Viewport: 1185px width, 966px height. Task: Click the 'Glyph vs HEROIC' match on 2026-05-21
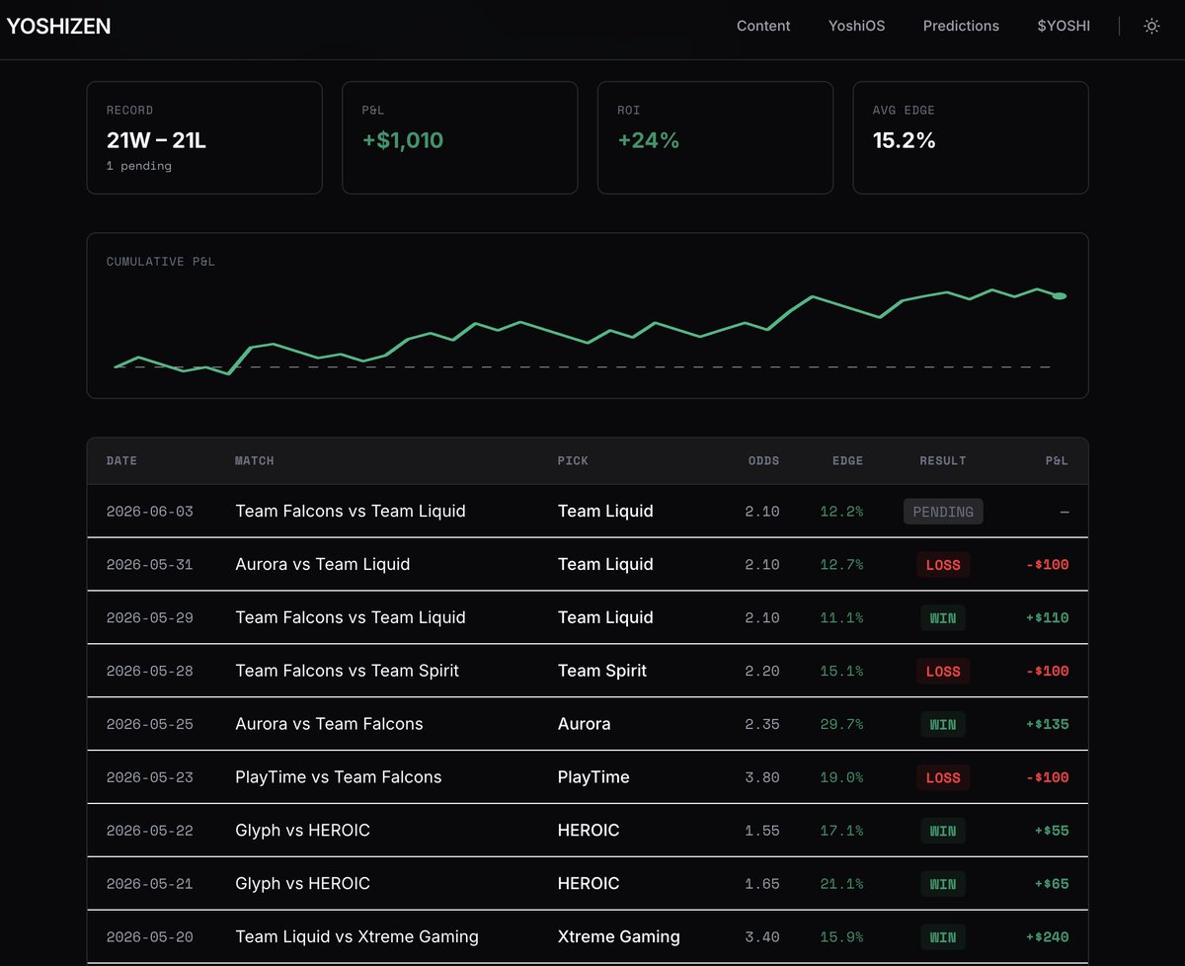(x=302, y=884)
